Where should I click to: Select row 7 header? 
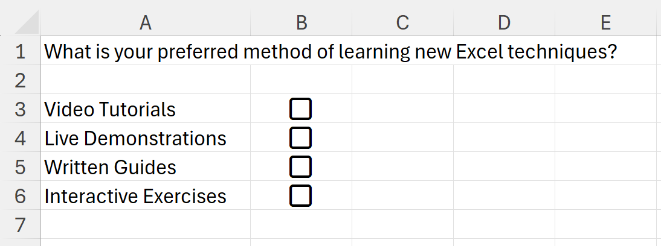[x=20, y=225]
